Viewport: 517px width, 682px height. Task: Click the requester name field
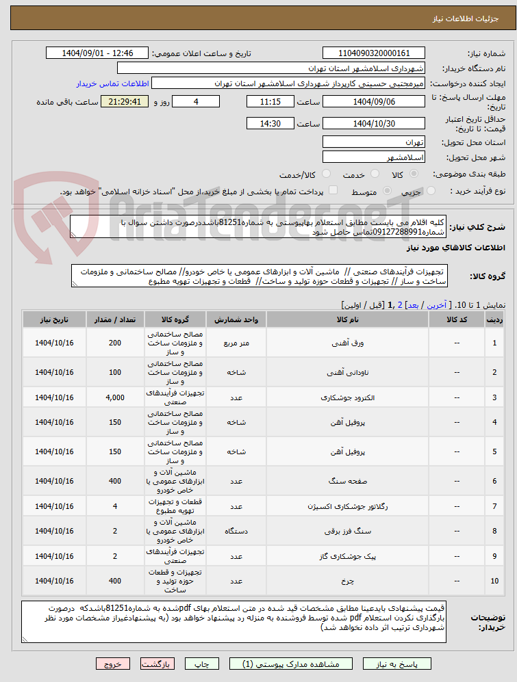[288, 83]
